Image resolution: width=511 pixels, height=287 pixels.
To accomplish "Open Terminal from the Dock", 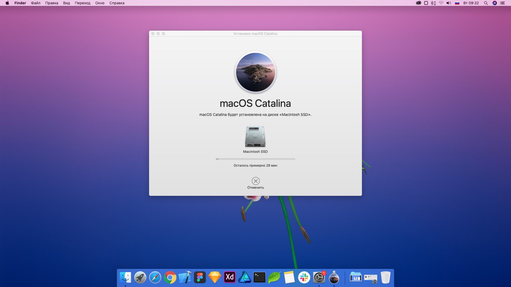I will click(259, 277).
